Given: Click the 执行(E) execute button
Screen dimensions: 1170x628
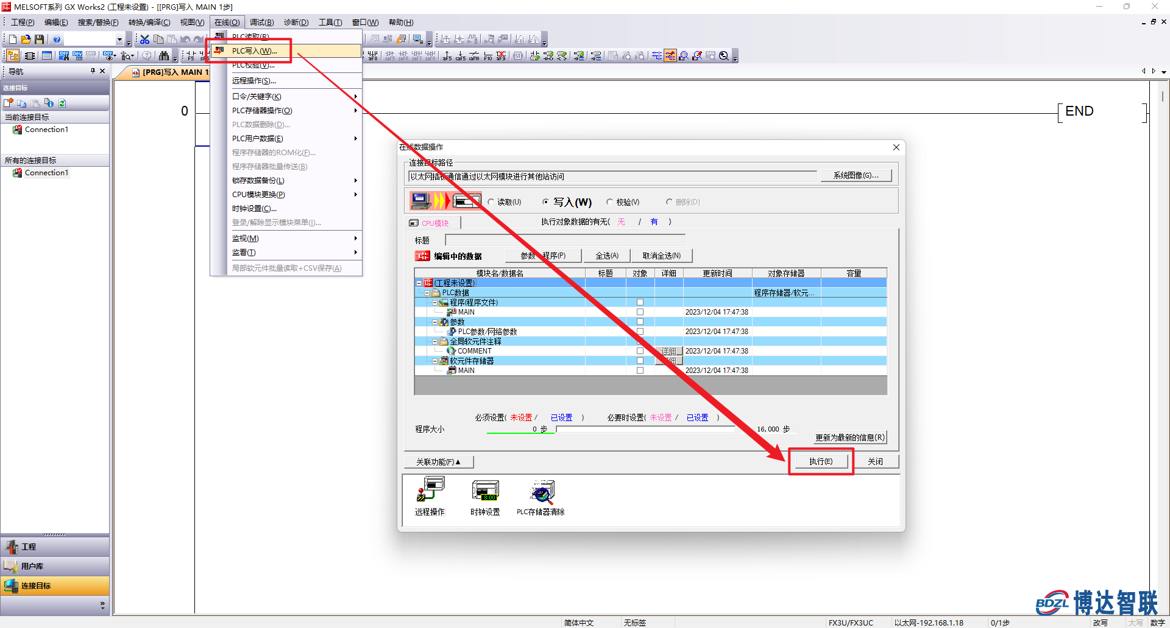Looking at the screenshot, I should click(821, 461).
